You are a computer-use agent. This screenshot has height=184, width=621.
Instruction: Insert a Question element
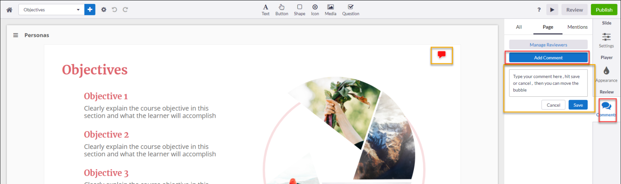click(351, 10)
